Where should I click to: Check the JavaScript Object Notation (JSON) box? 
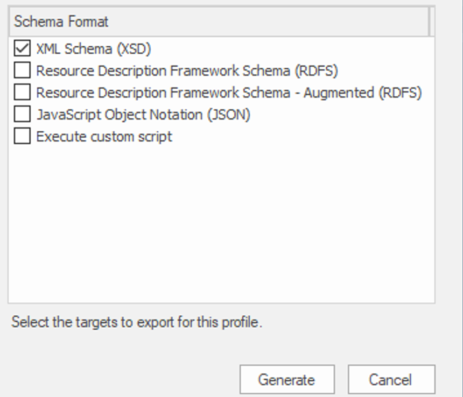22,115
